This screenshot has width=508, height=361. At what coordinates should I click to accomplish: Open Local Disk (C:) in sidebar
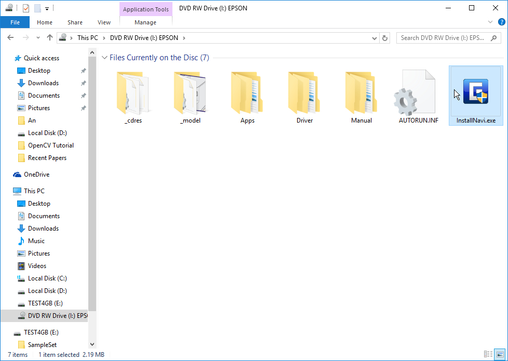click(x=47, y=278)
